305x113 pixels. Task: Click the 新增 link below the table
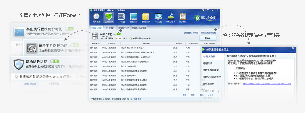tap(184, 95)
